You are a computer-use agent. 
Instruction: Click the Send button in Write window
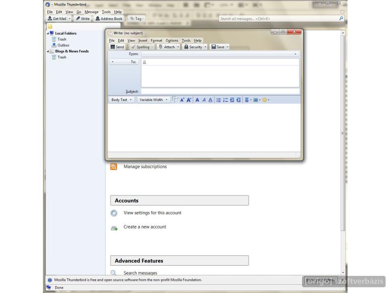tap(117, 47)
